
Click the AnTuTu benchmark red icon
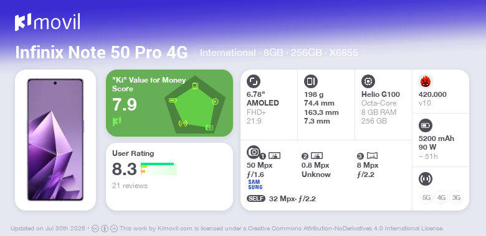tap(425, 81)
